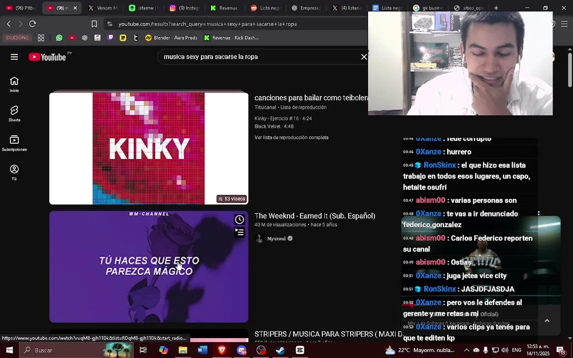Play 'Kinky - Ejercicio #16' playlist track
The width and height of the screenshot is (573, 358).
click(283, 118)
